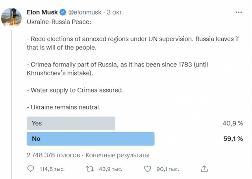Screen dimensions: 252x179
Task: Click Конечные результаты label
Action: [x=117, y=155]
